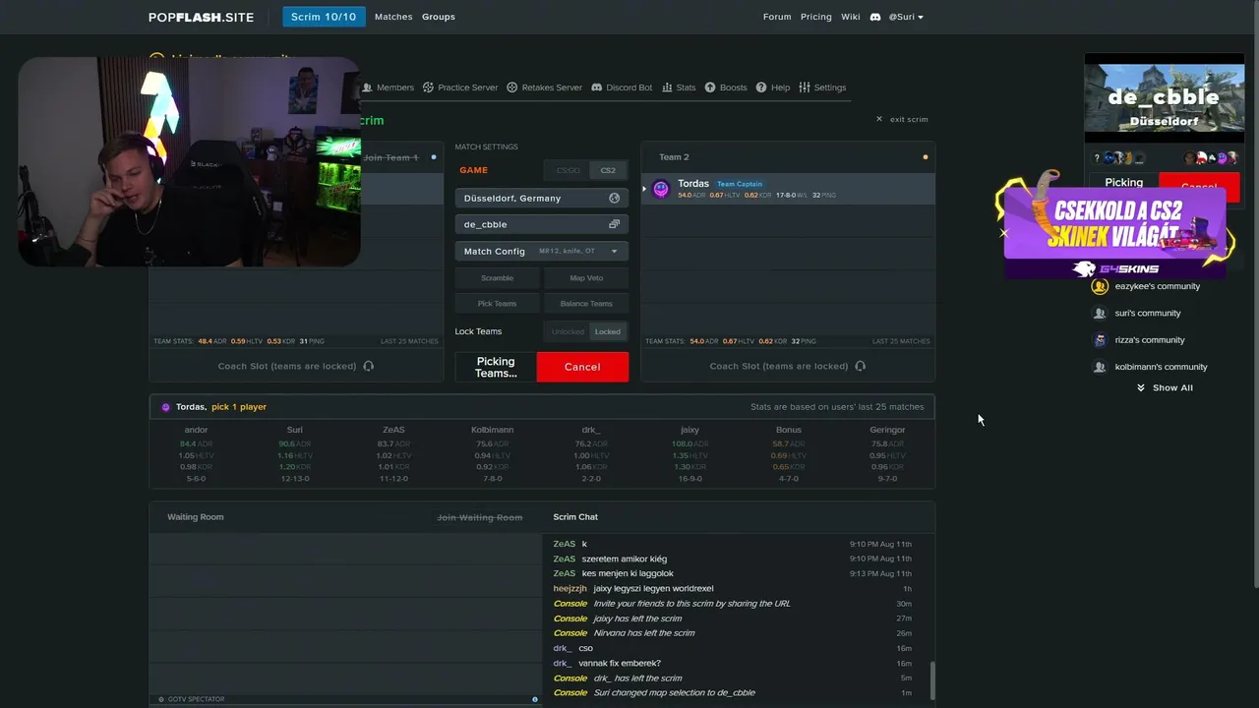
Task: Open the Help question mark icon
Action: pos(761,88)
